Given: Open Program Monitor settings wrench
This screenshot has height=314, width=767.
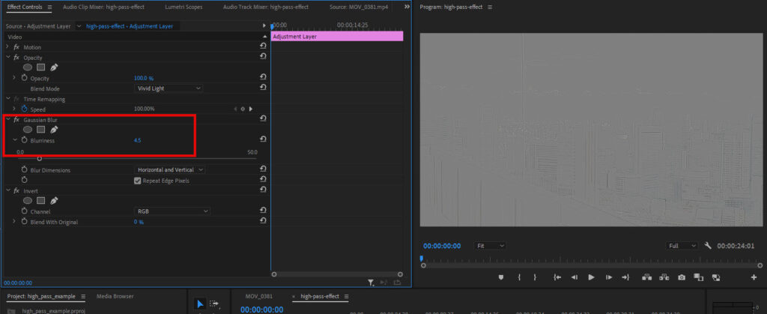Looking at the screenshot, I should pyautogui.click(x=708, y=246).
